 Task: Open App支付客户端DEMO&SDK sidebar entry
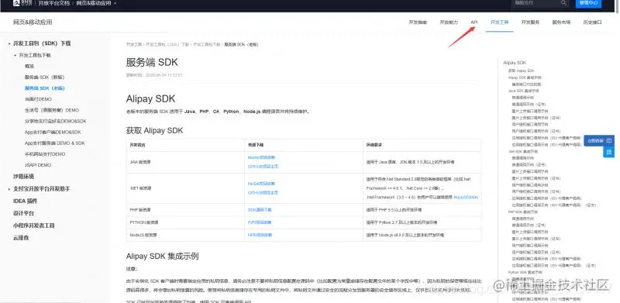[x=53, y=132]
